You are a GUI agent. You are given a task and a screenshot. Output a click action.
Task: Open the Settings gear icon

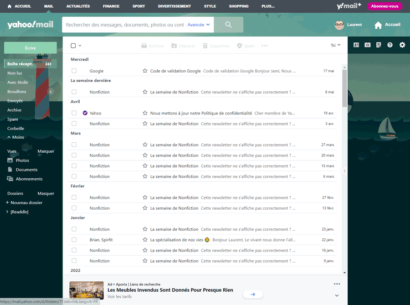click(402, 45)
